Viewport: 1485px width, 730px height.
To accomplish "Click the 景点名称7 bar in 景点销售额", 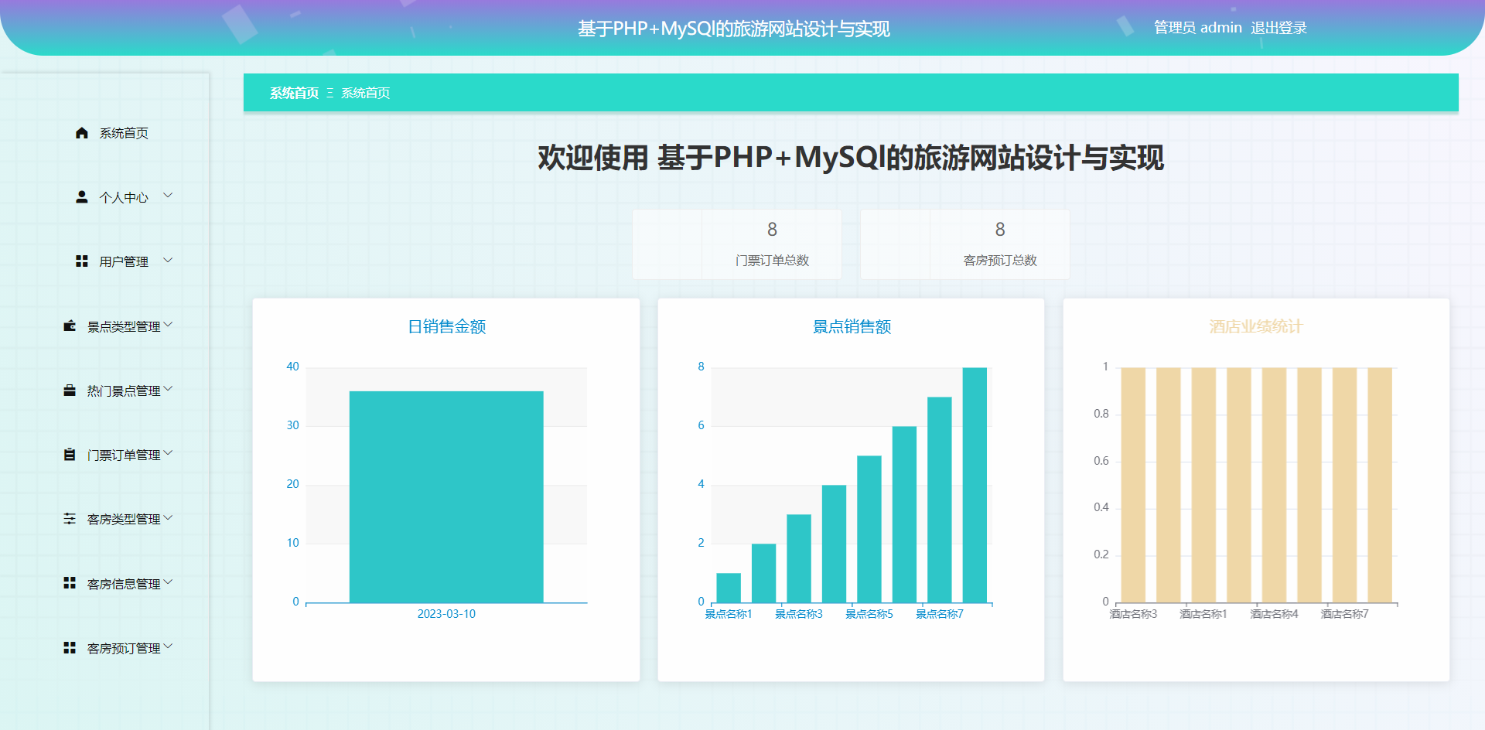I will coord(940,500).
